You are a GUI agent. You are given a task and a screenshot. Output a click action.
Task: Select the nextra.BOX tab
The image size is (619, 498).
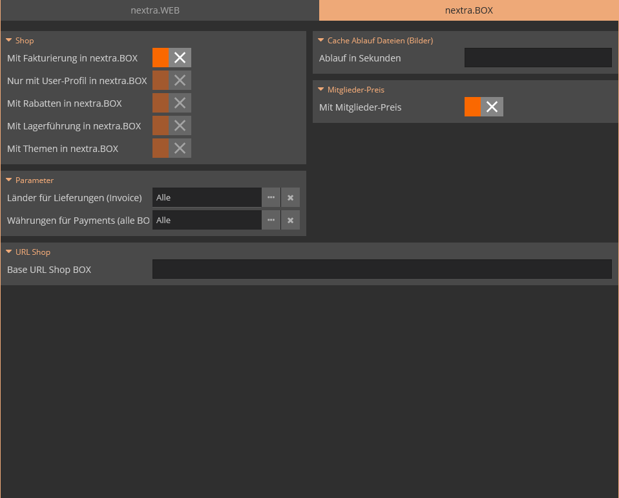(468, 10)
